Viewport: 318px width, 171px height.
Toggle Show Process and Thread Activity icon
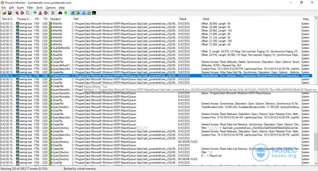click(89, 13)
